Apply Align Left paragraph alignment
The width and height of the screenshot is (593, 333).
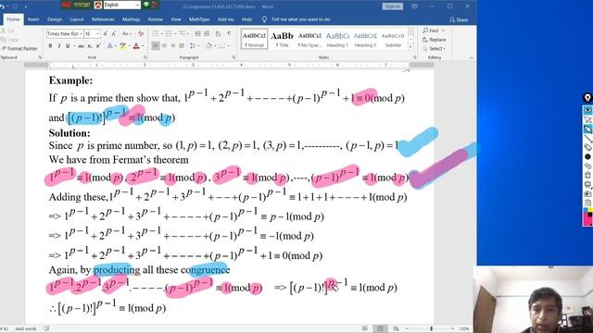tap(156, 46)
